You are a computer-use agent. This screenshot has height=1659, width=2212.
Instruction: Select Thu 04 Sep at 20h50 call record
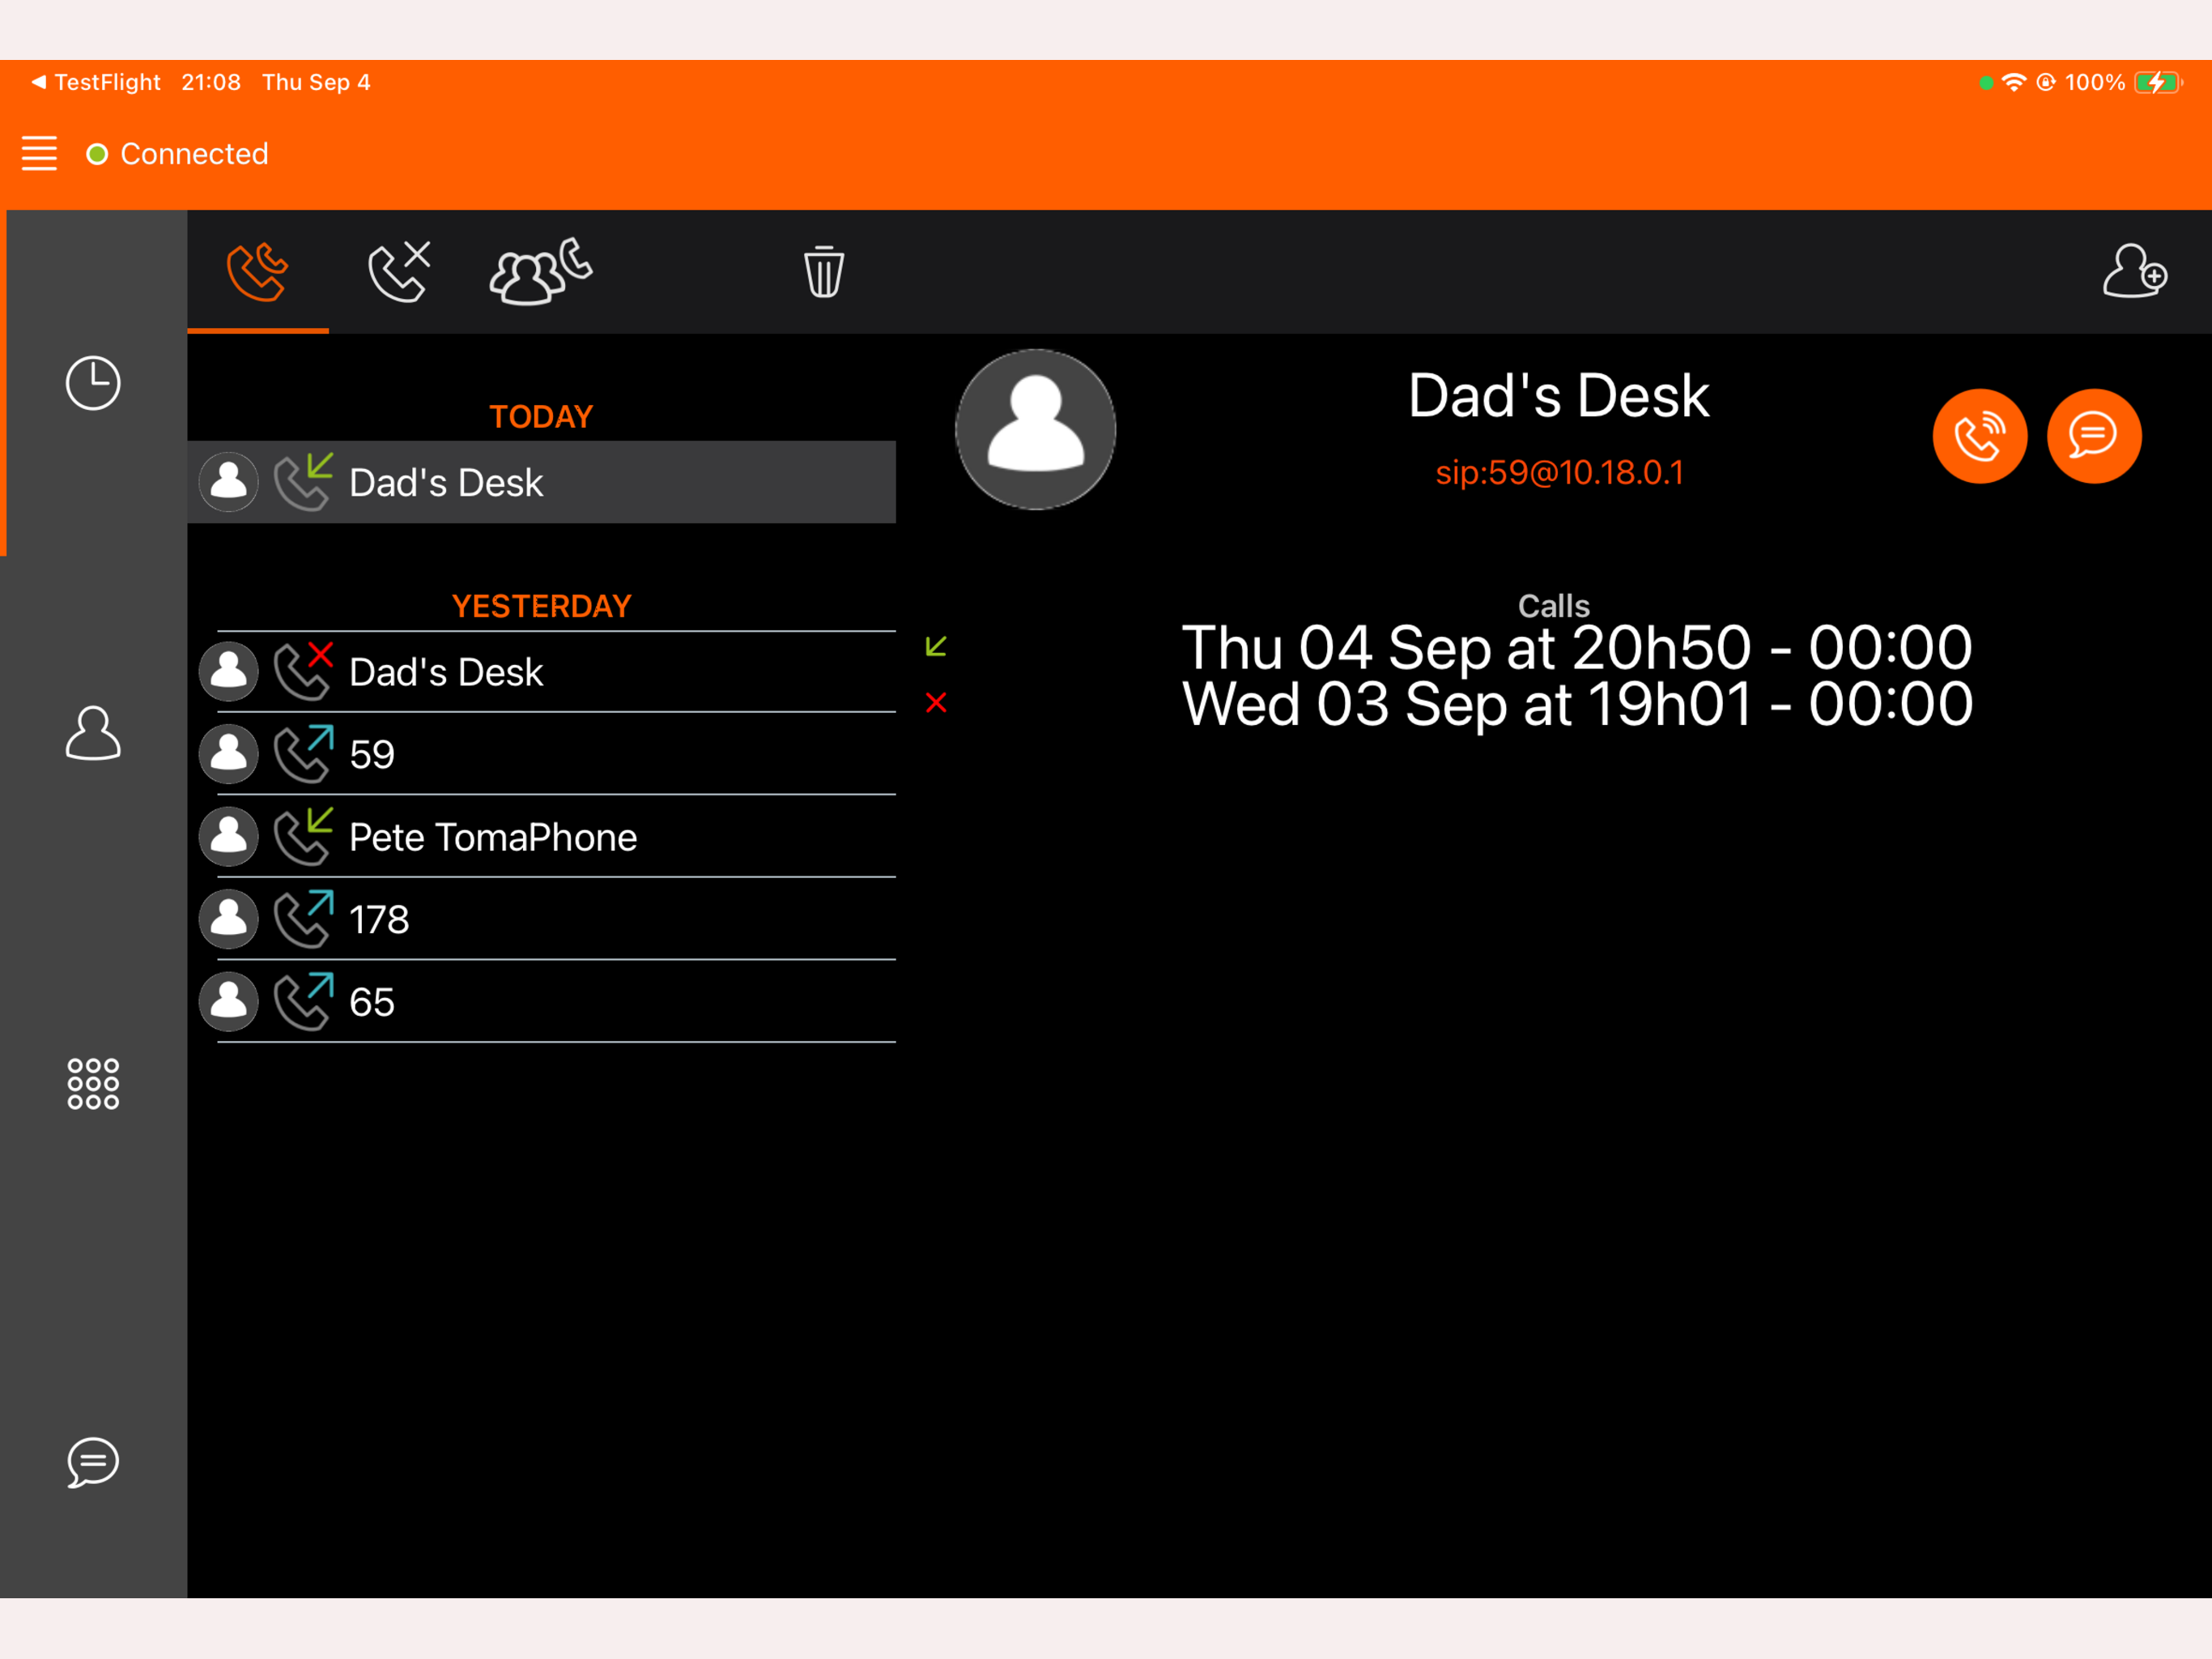1576,647
